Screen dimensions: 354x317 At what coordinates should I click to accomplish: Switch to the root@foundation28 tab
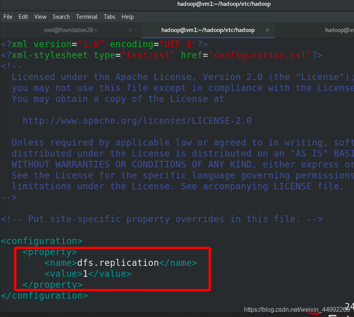(71, 30)
